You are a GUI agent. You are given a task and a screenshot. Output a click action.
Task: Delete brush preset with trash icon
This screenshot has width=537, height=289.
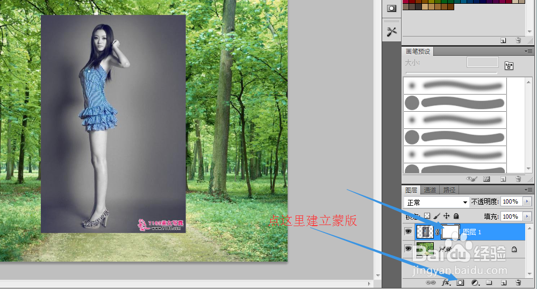(518, 179)
